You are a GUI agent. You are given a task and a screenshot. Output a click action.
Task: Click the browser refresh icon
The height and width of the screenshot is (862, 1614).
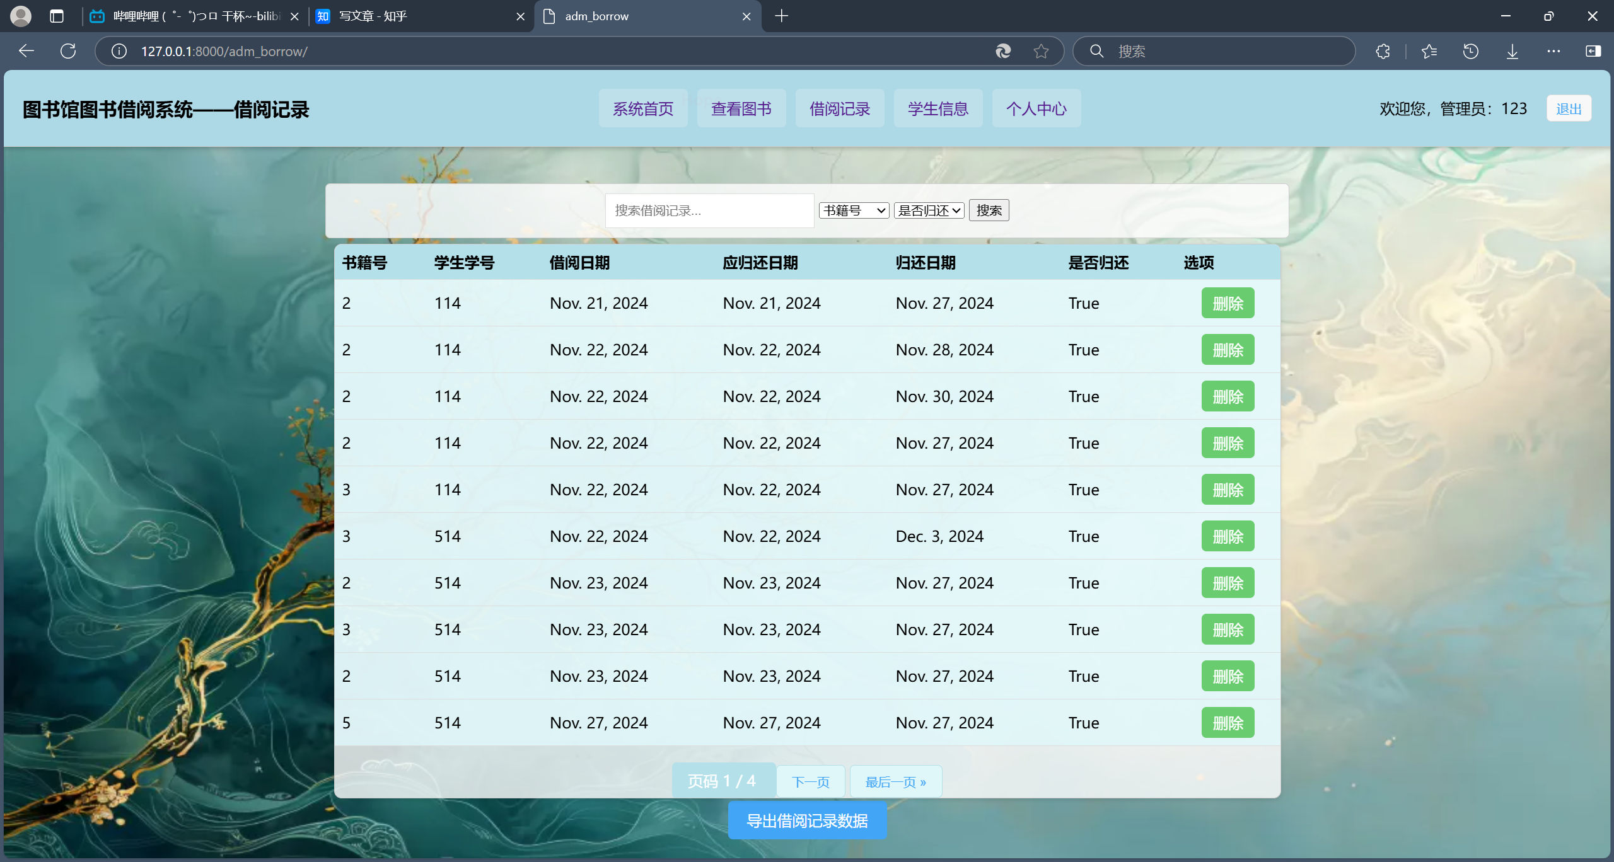(68, 51)
